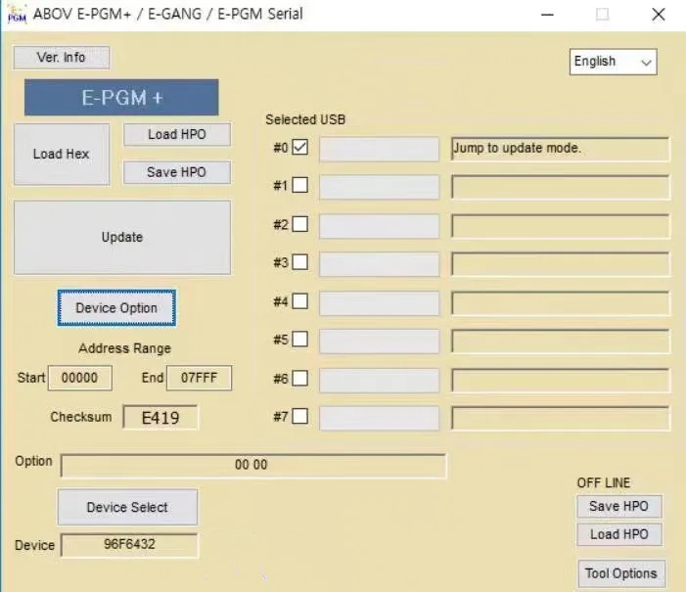Click OFF LINE Save HPO button
The image size is (686, 592).
619,506
